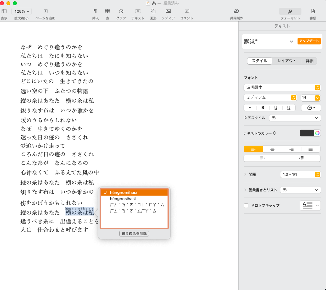Open the font family dropdown 游明朝体

[282, 88]
